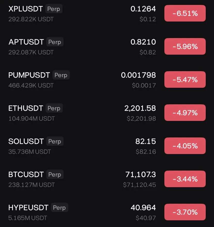Open the XPLUSDT contract
214x227 pixels.
click(x=26, y=9)
